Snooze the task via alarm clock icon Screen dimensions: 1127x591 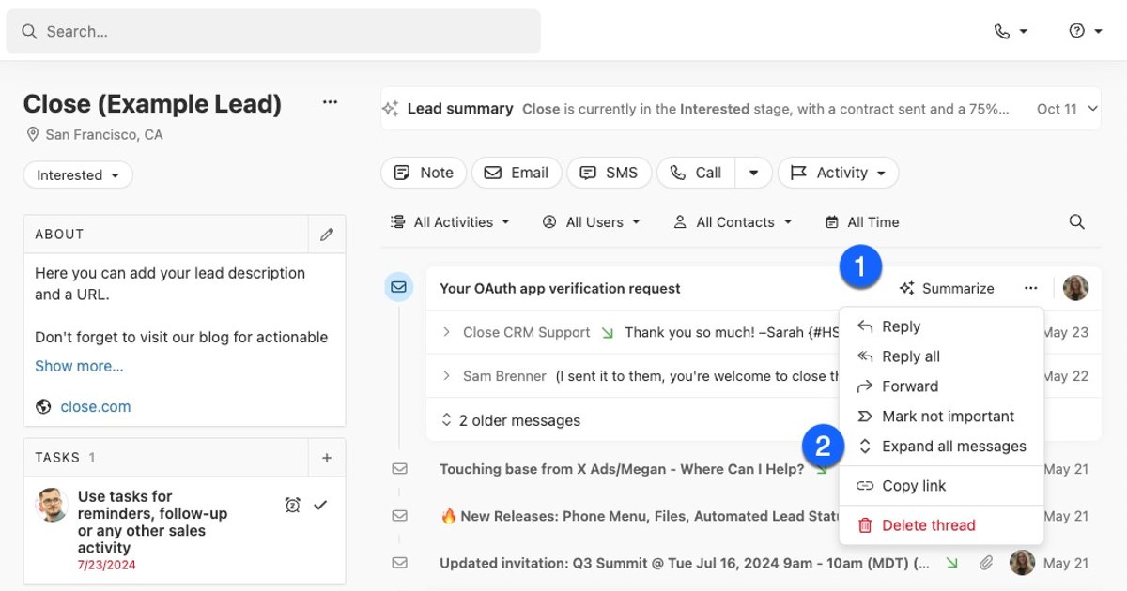click(292, 505)
